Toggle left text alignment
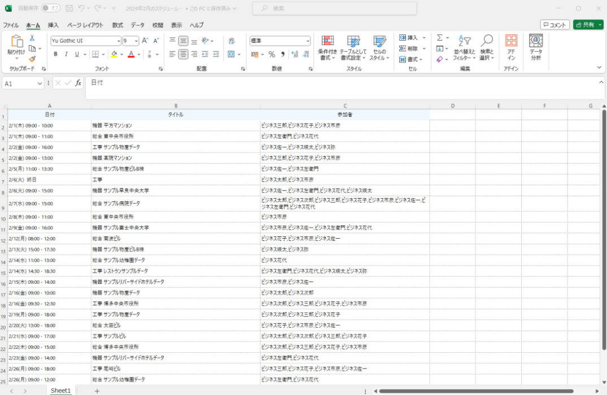Image resolution: width=607 pixels, height=395 pixels. [172, 54]
